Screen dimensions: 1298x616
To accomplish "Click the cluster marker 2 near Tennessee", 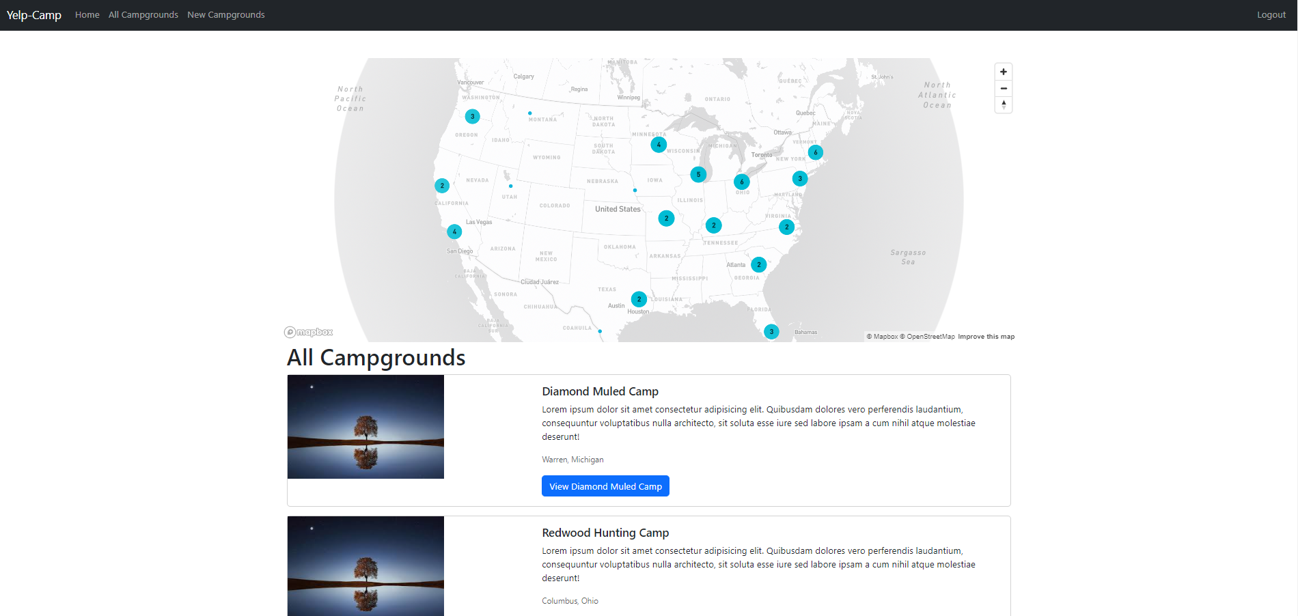I will click(714, 225).
